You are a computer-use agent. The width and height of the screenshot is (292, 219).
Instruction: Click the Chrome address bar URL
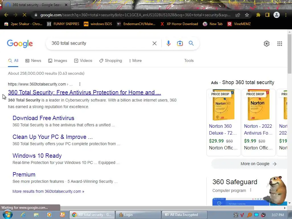click(135, 15)
